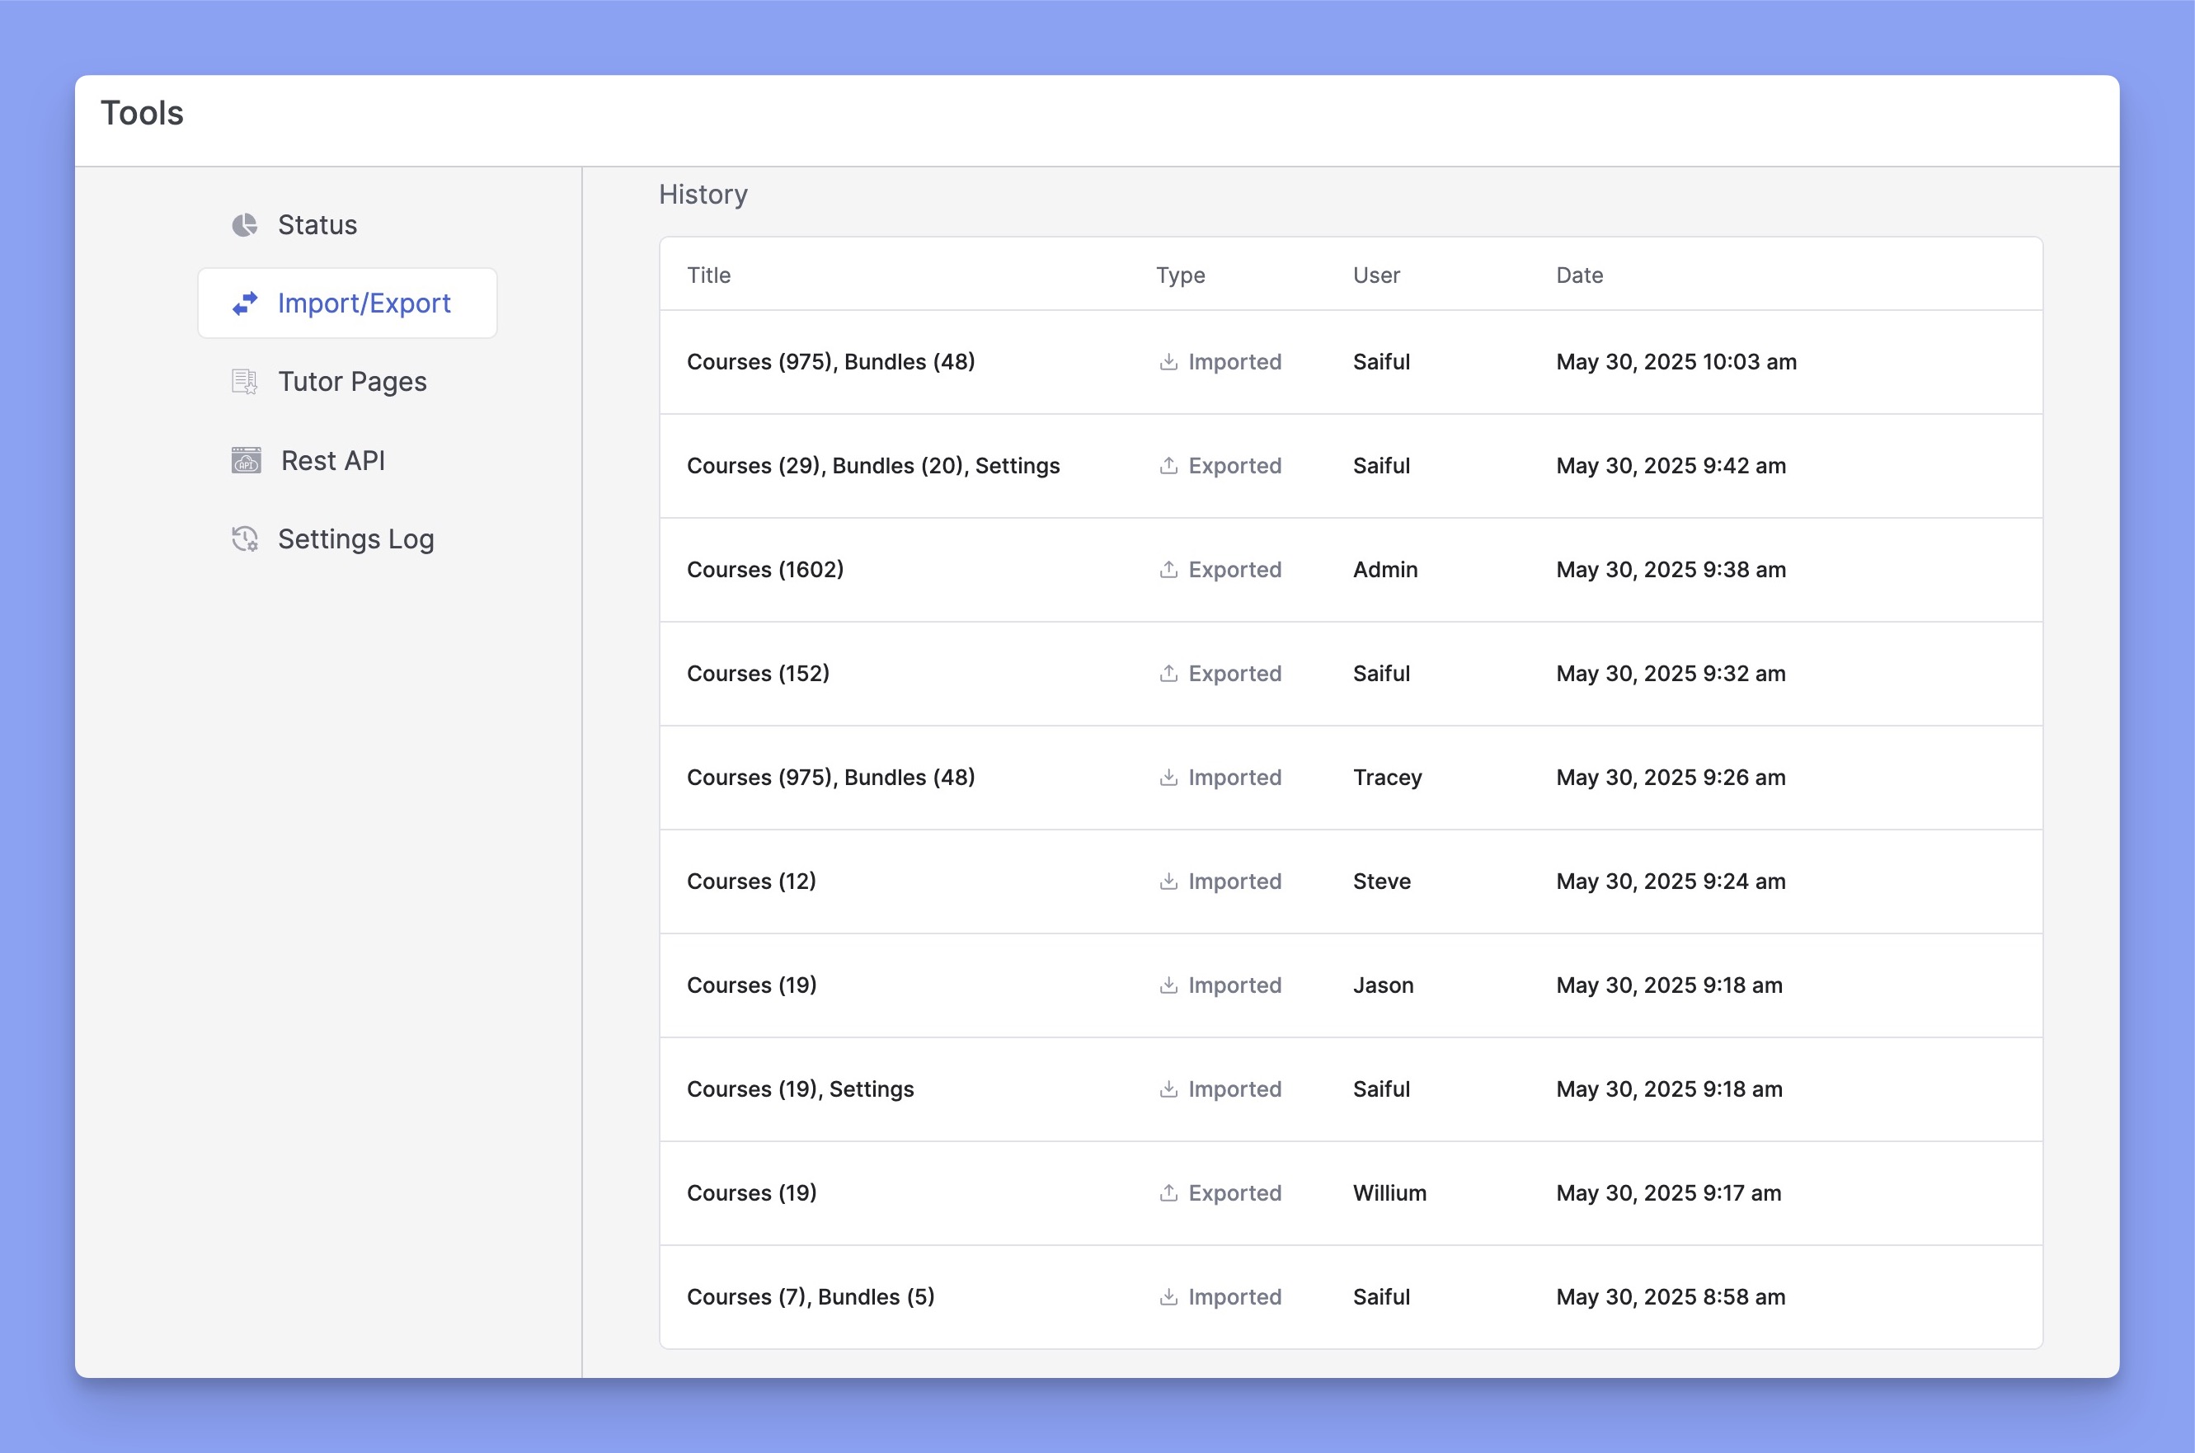Click 'Imported' label in Jason's row
The height and width of the screenshot is (1453, 2195).
(1235, 985)
